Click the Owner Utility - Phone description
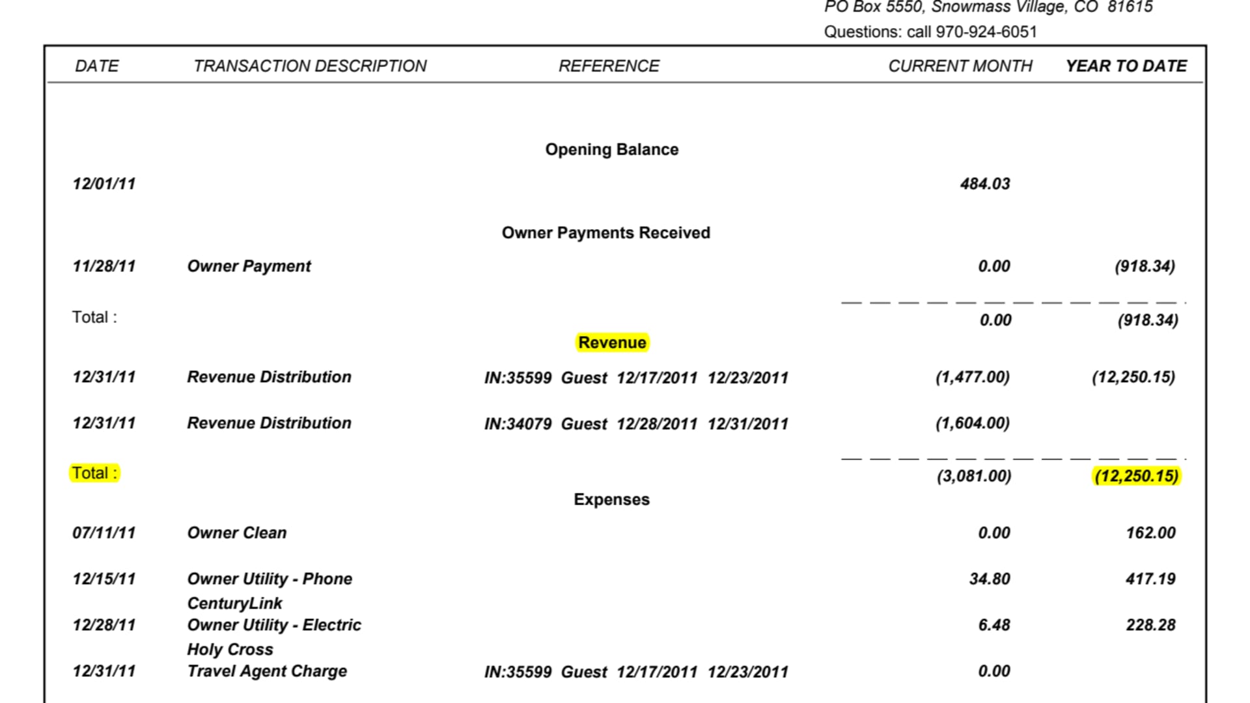This screenshot has width=1250, height=703. click(x=270, y=579)
